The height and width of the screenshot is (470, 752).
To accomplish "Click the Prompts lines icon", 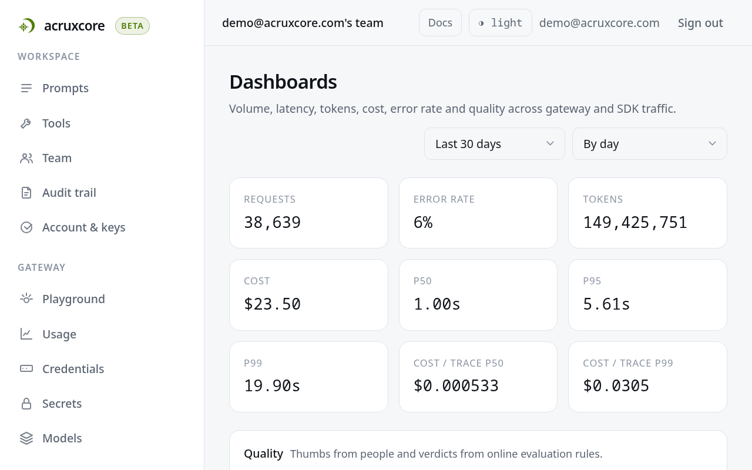I will click(x=26, y=88).
